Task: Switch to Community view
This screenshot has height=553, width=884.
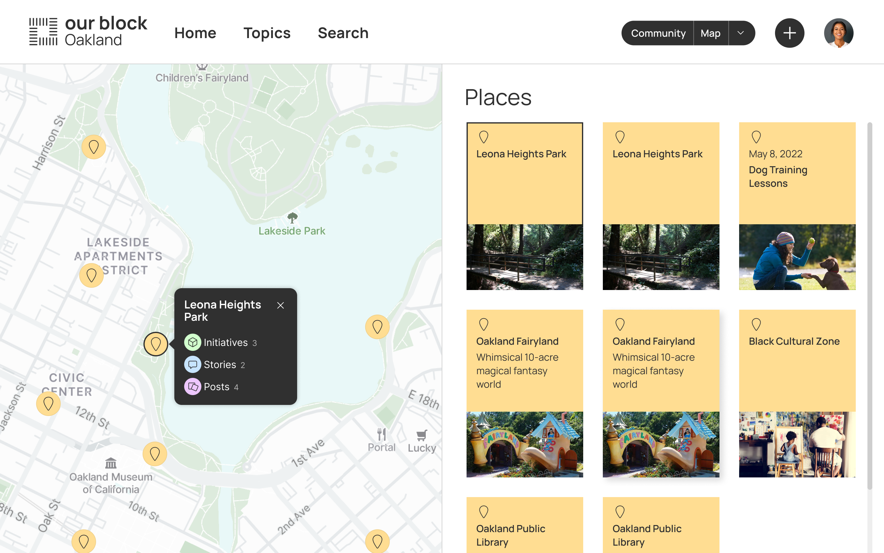Action: point(658,33)
